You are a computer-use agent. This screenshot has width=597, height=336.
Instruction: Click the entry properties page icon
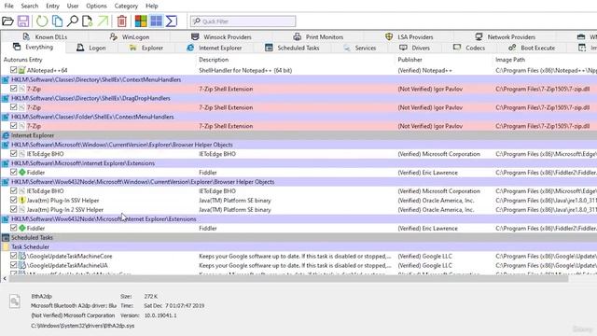pos(87,21)
